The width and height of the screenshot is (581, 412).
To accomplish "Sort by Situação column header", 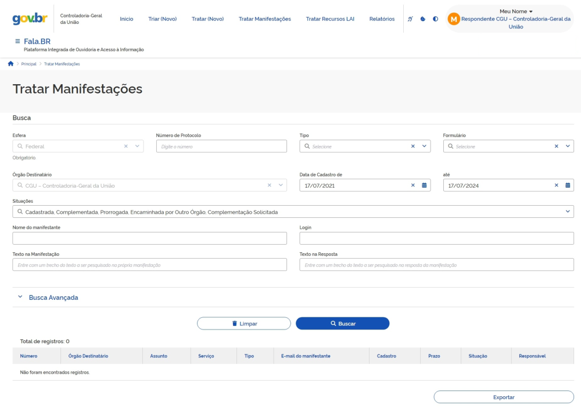I will pos(478,356).
